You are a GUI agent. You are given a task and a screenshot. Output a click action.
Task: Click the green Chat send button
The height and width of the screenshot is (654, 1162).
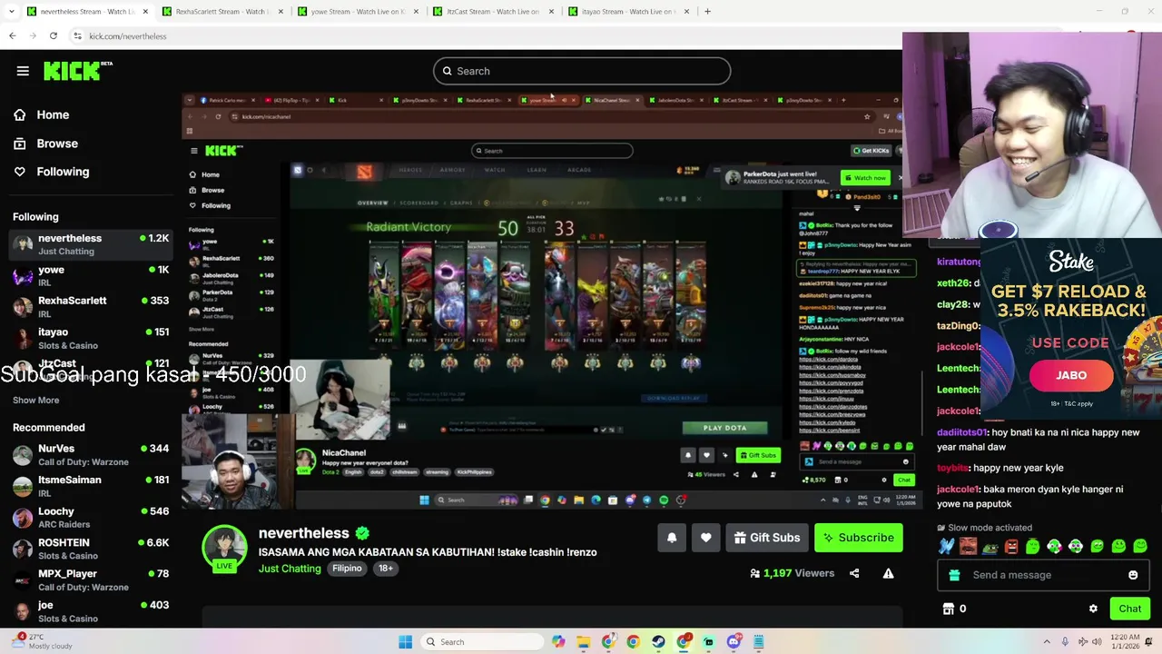[x=1130, y=609]
